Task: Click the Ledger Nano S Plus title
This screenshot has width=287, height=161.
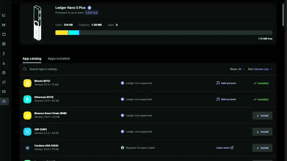Action: point(70,8)
